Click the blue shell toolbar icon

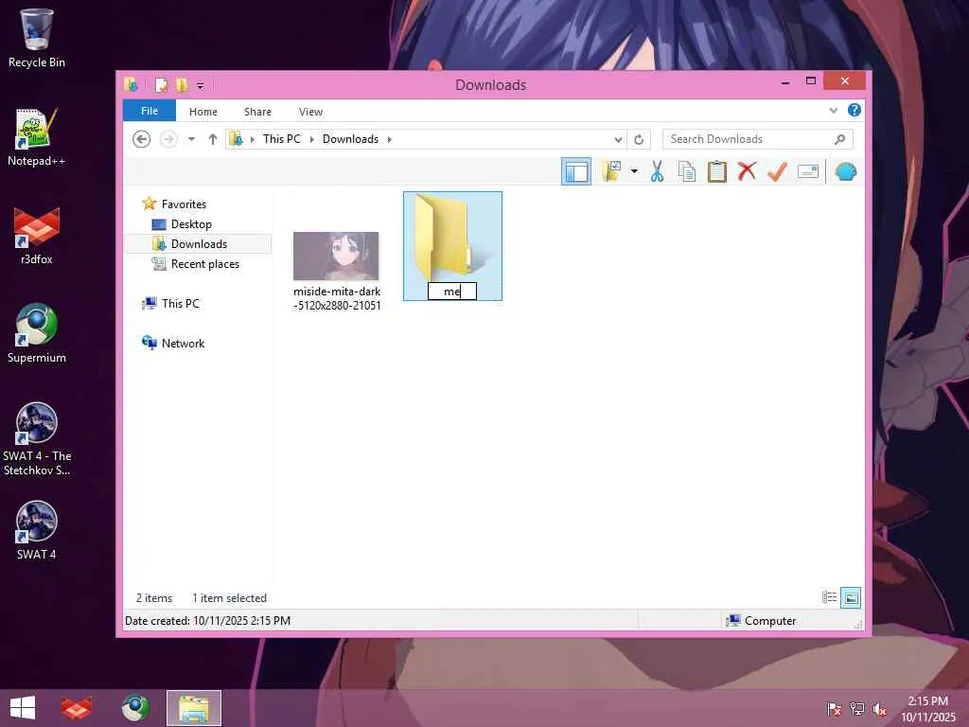point(845,171)
